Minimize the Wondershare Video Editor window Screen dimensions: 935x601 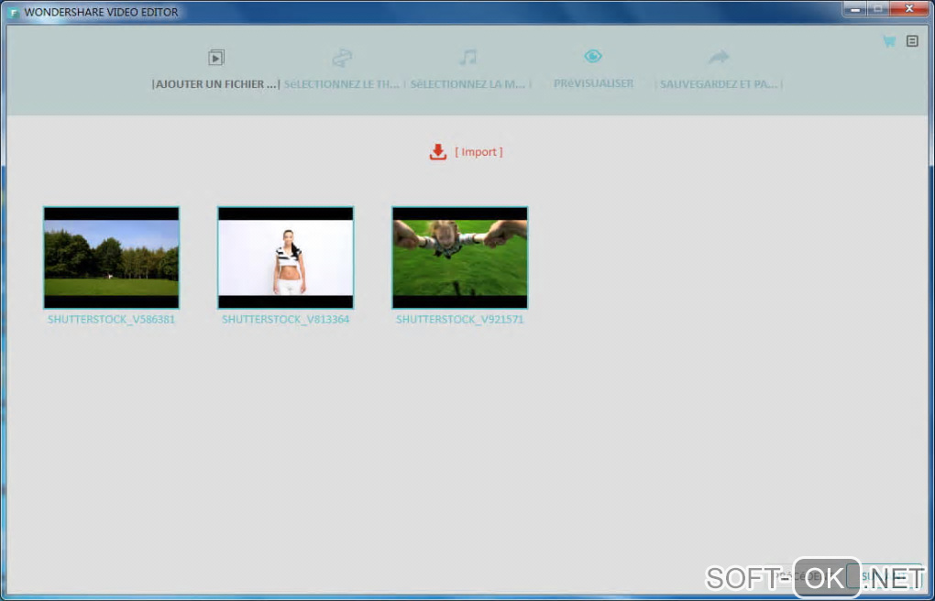[x=855, y=9]
